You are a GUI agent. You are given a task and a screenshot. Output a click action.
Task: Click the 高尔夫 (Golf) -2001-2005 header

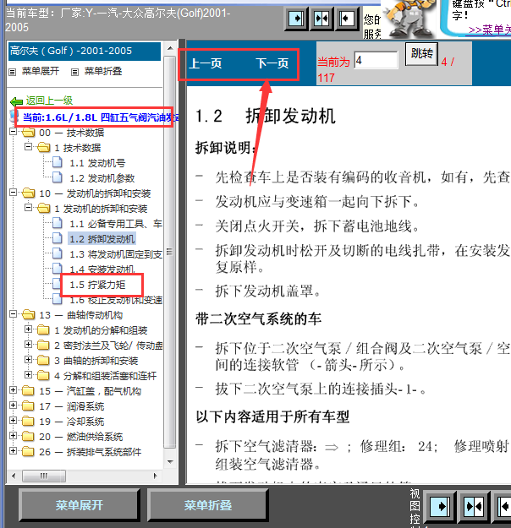click(85, 52)
